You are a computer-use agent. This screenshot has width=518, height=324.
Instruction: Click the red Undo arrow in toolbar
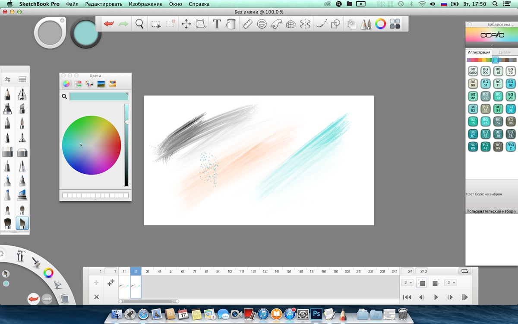pos(109,24)
